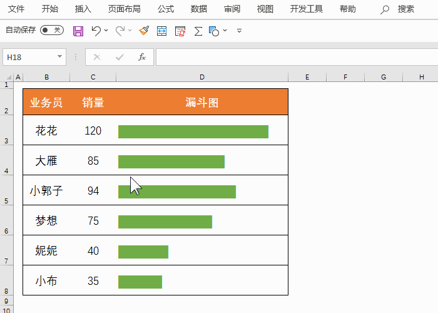
Task: Switch to the 插入 tab
Action: coord(83,9)
